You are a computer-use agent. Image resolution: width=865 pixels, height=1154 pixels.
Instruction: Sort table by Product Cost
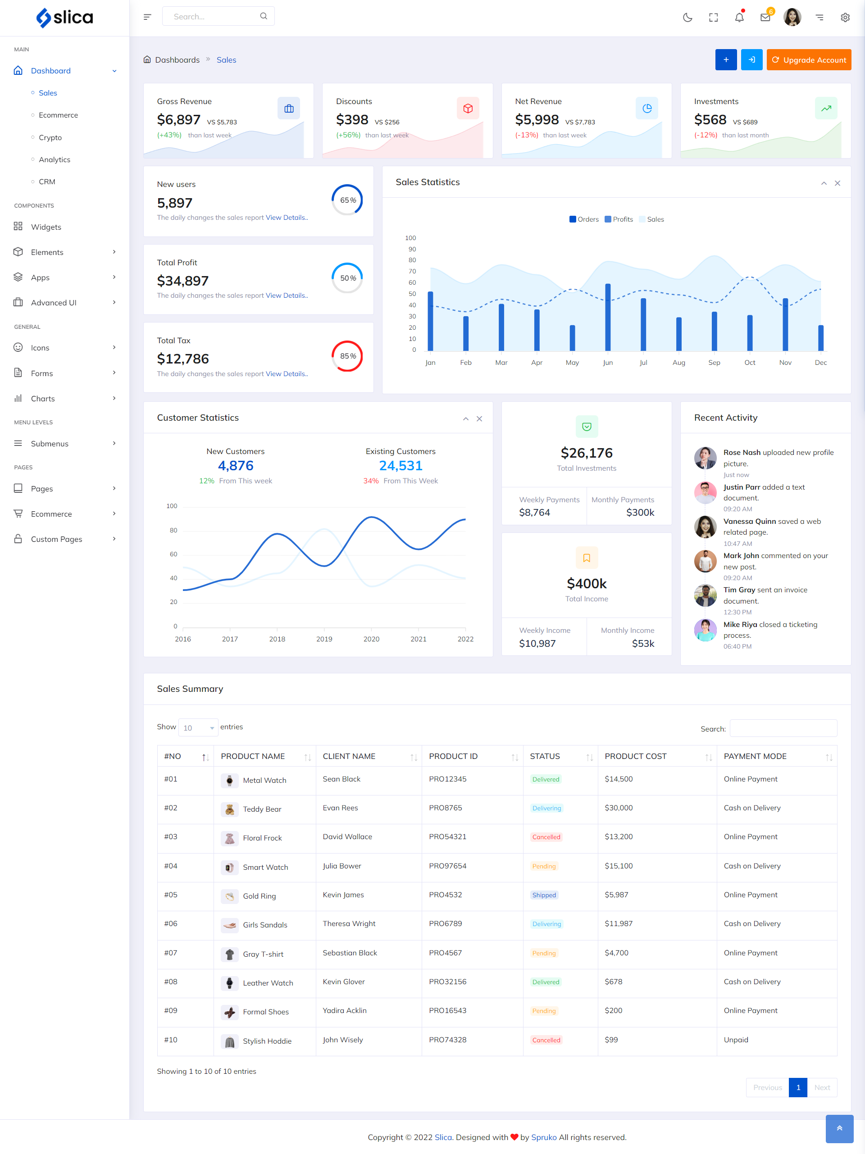coord(657,756)
